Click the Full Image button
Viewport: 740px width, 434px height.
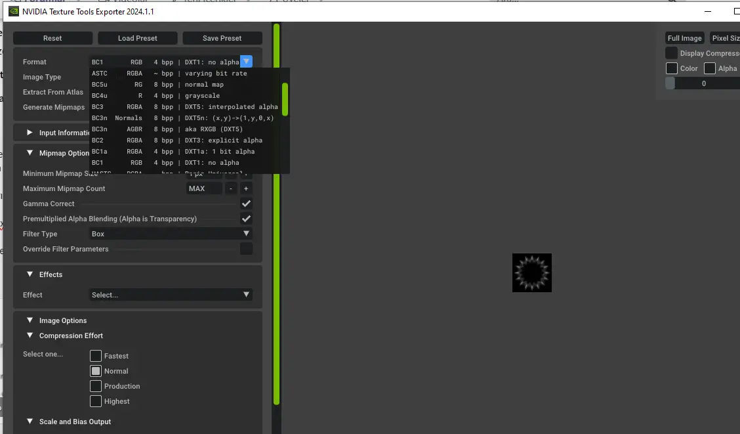click(684, 38)
